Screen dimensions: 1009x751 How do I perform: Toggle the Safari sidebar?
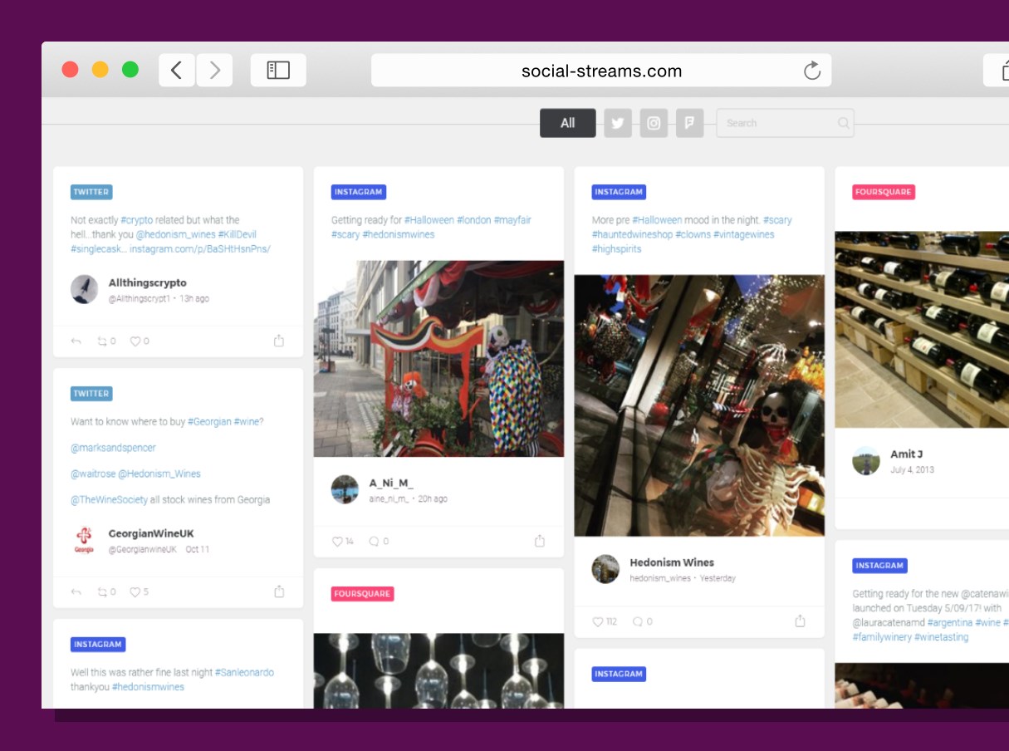(x=278, y=71)
